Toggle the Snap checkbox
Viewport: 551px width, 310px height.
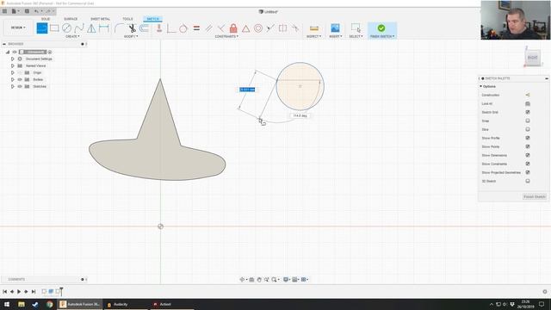[528, 121]
